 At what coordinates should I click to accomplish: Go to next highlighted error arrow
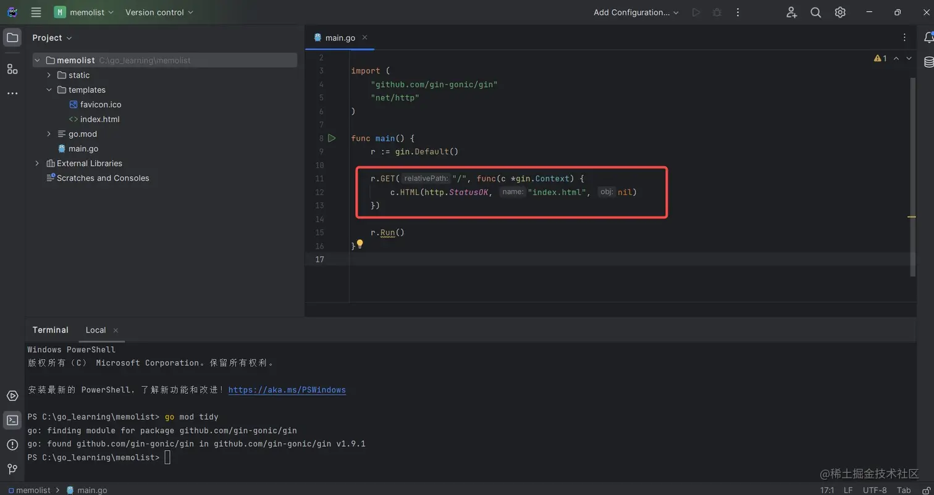point(909,59)
